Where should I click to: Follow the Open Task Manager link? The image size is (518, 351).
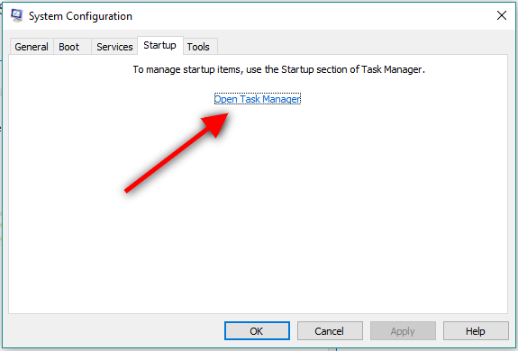tap(258, 99)
